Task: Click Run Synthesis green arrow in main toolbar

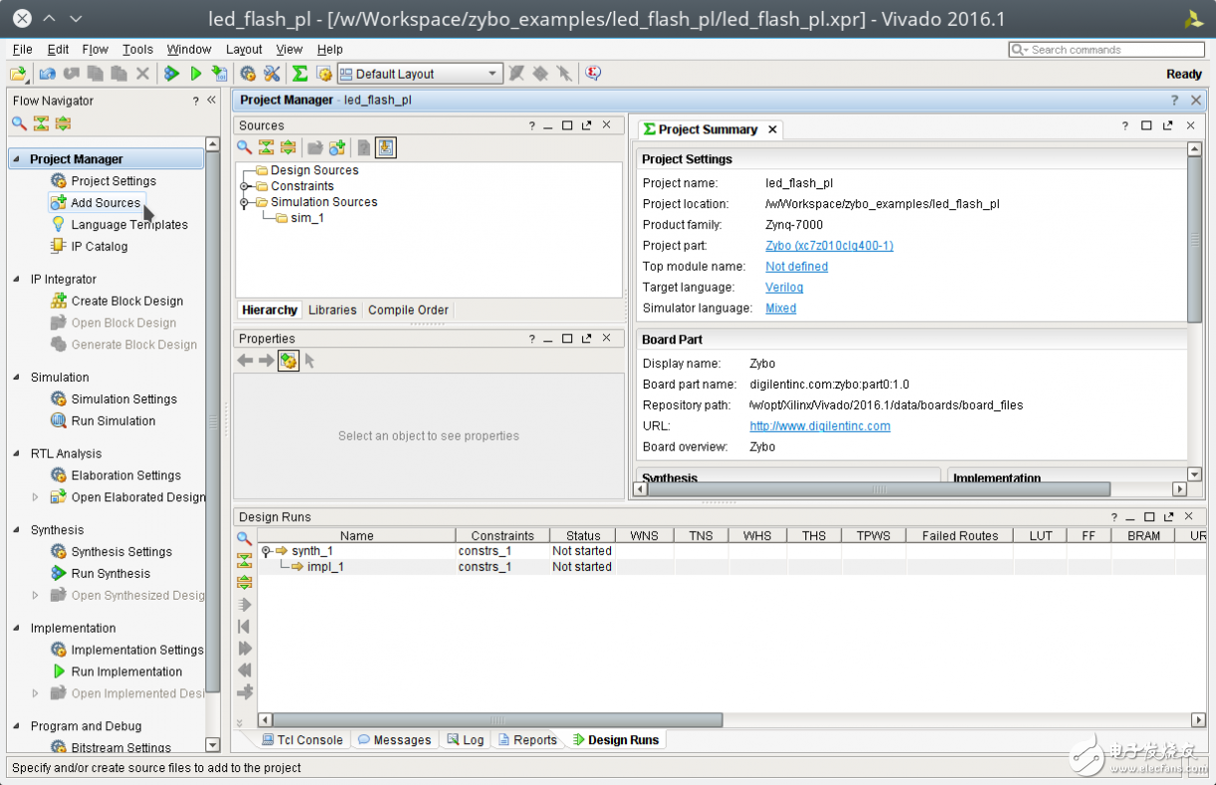Action: point(172,74)
